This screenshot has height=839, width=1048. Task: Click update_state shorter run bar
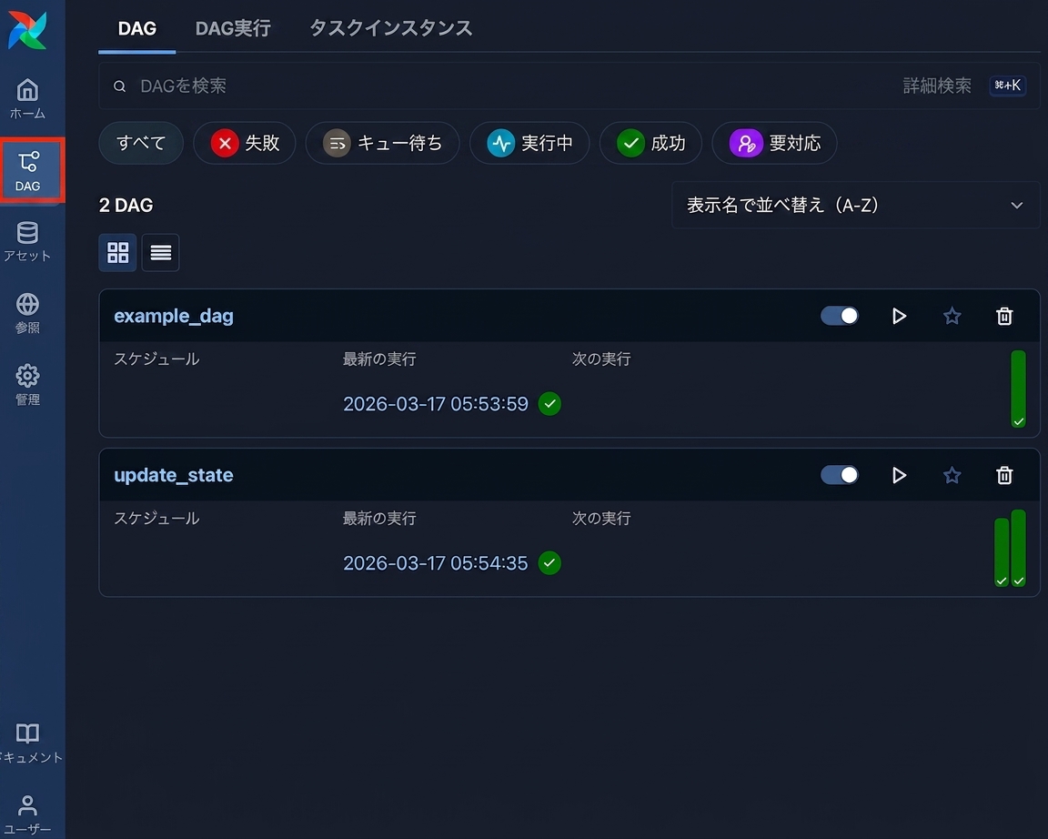(x=1002, y=552)
